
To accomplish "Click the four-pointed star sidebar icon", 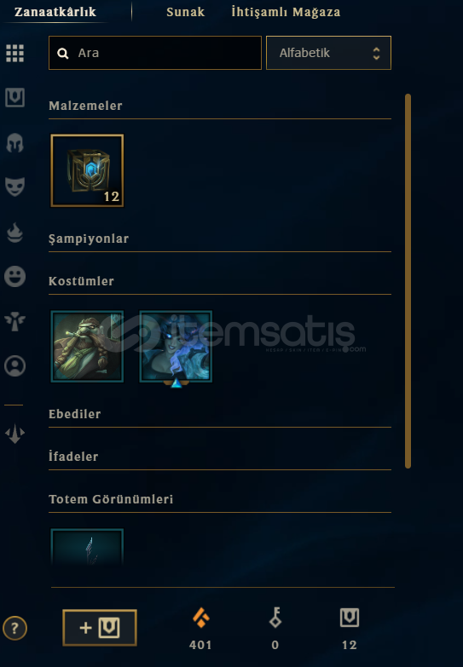I will (14, 434).
